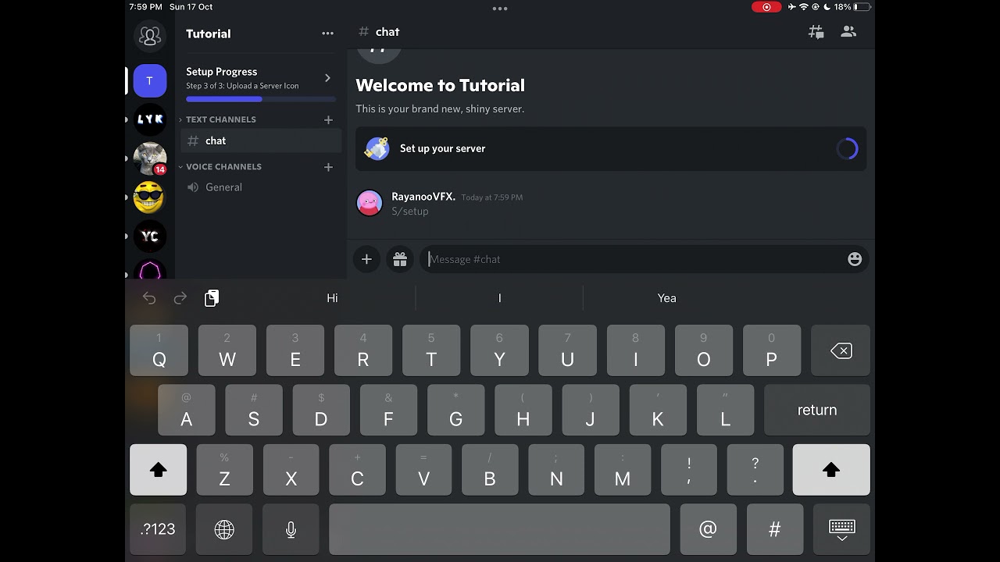
Task: Tap the space bar
Action: coord(499,529)
